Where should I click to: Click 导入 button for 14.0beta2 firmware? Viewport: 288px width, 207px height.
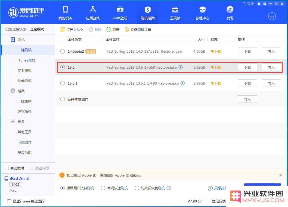point(271,51)
